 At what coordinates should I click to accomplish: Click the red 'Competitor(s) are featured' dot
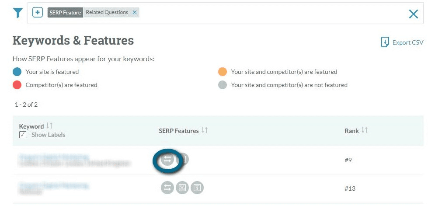17,85
